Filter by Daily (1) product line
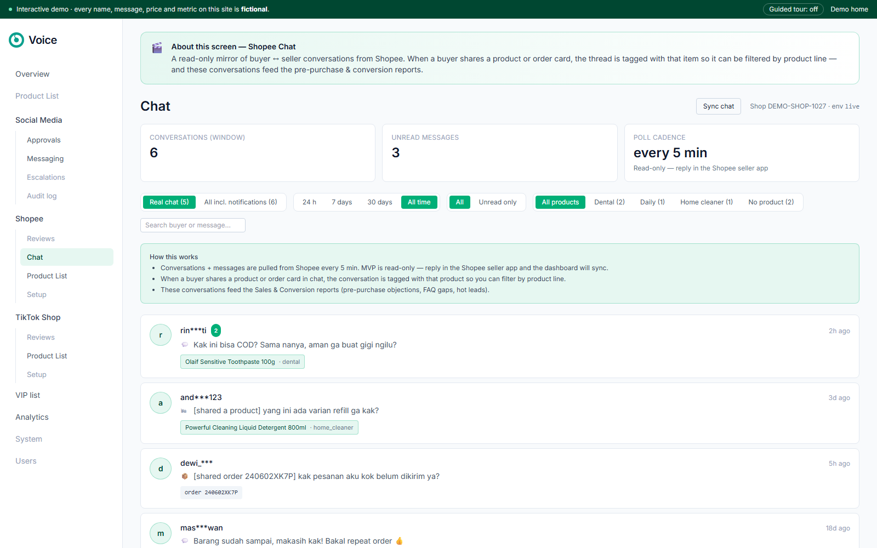 (x=652, y=202)
